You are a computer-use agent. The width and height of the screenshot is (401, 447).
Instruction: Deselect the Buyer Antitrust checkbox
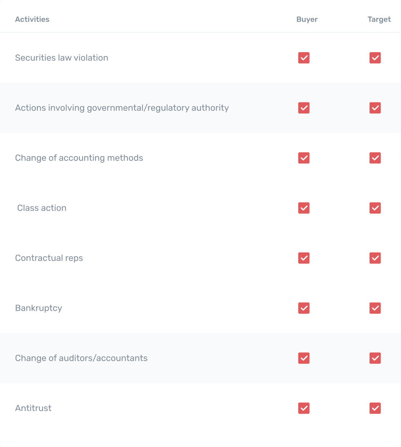(x=304, y=408)
